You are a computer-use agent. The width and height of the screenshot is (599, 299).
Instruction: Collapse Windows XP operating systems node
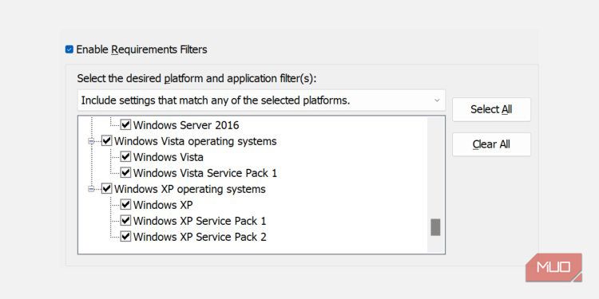pyautogui.click(x=91, y=189)
